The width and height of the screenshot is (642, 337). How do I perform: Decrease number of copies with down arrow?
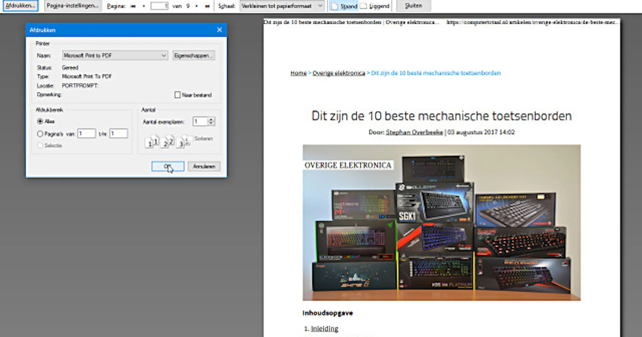pyautogui.click(x=211, y=124)
